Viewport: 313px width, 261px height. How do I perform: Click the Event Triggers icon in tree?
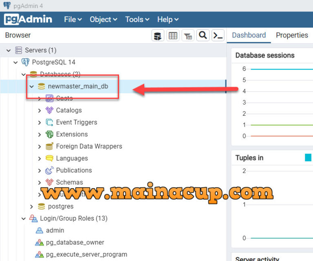(49, 122)
